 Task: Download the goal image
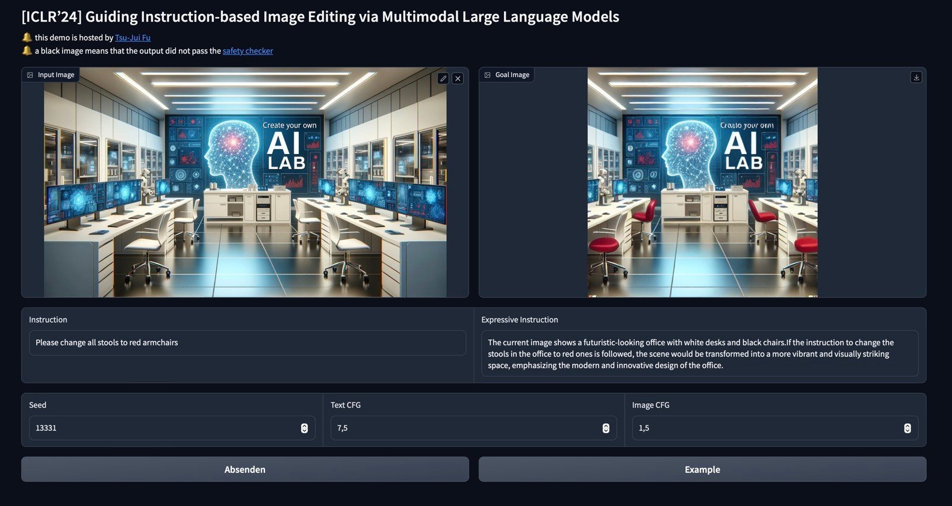click(x=916, y=77)
